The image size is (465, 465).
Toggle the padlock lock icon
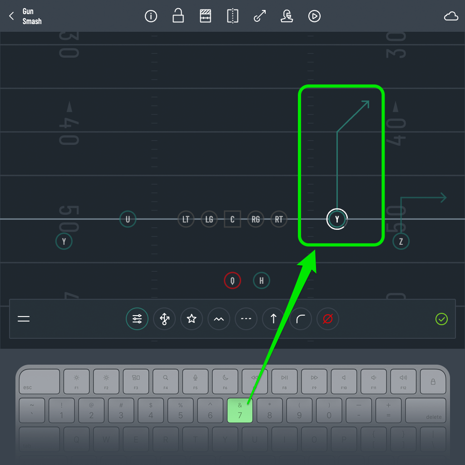178,15
